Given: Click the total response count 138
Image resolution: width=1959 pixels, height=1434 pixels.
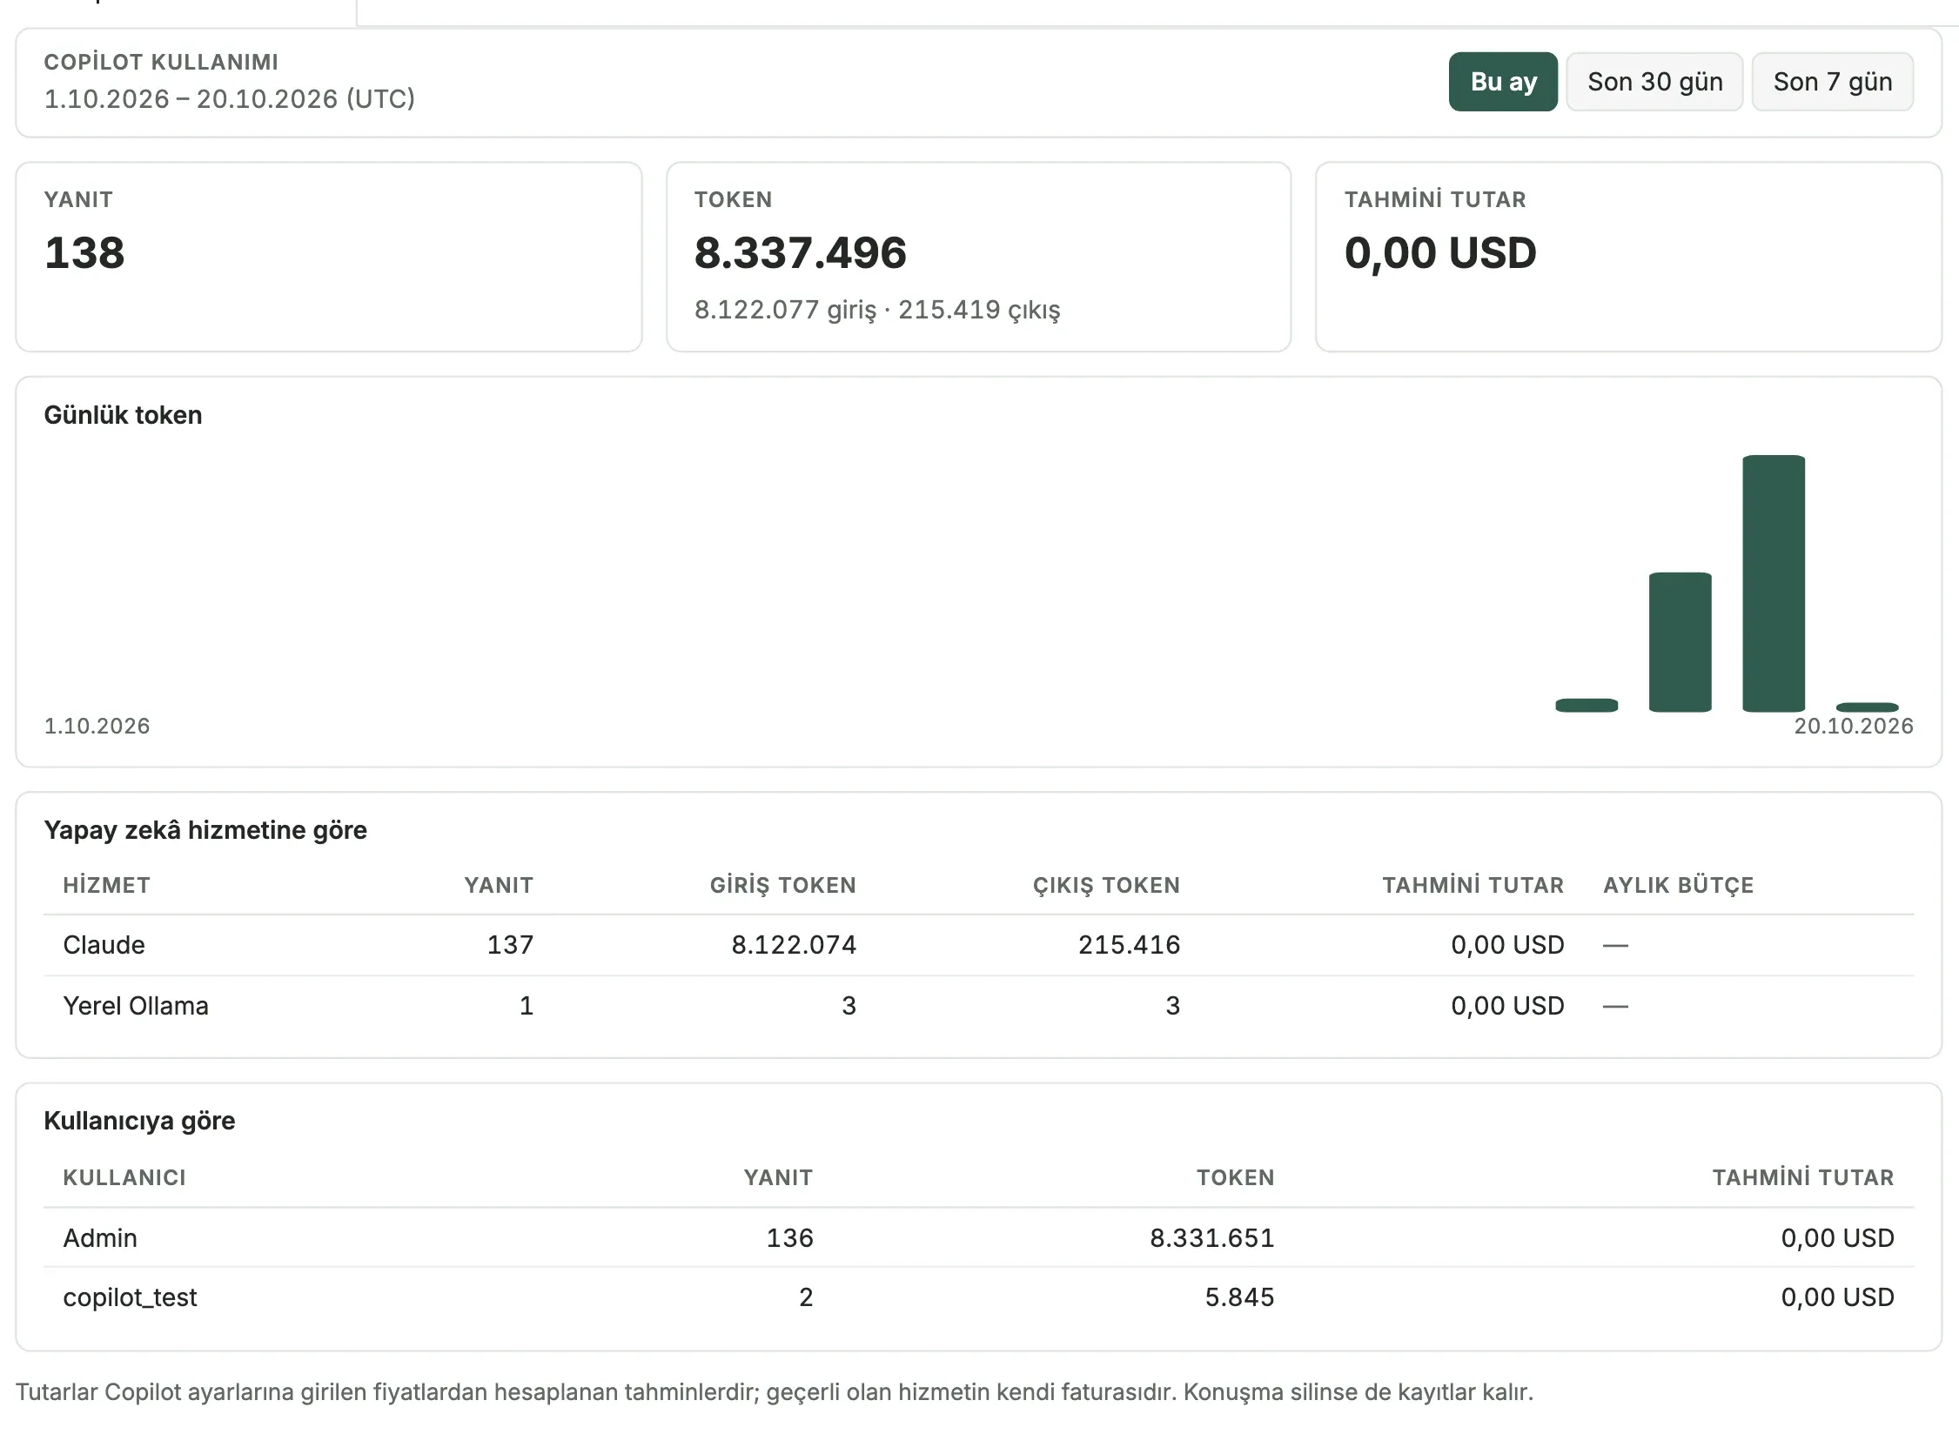Looking at the screenshot, I should pos(84,253).
